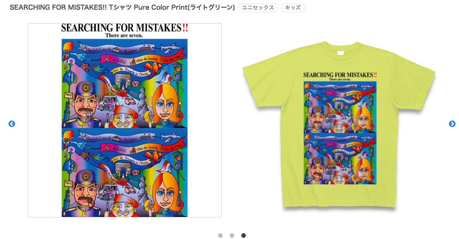Open the ユニセックス category tag
The image size is (459, 239).
[258, 8]
